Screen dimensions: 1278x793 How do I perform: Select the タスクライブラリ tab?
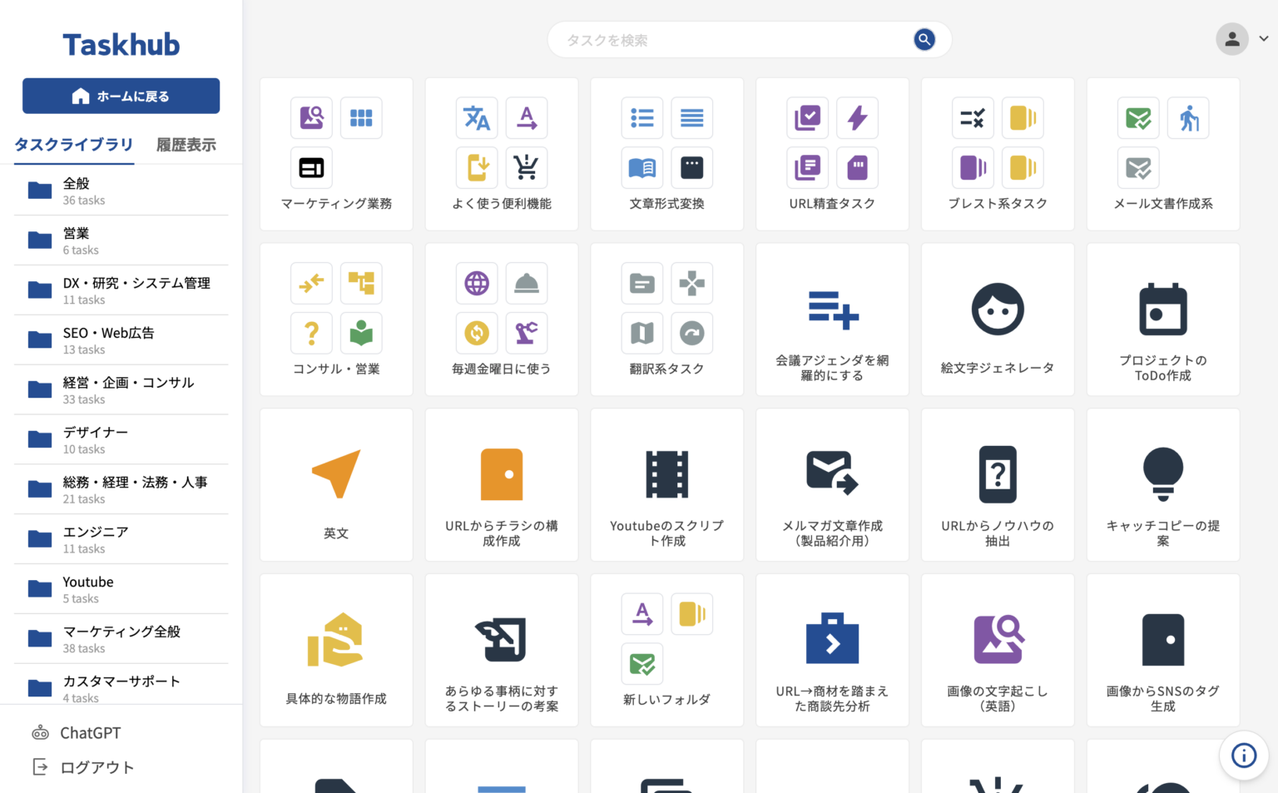73,145
